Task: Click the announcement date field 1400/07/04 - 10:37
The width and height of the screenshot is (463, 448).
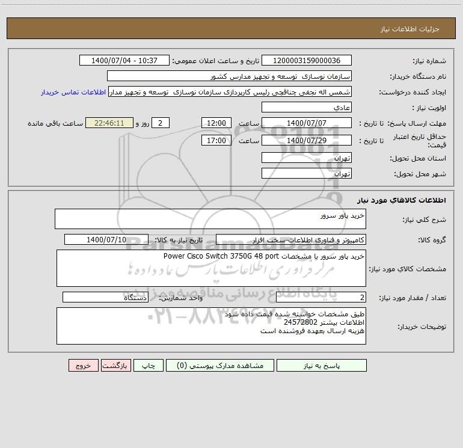Action: point(124,60)
